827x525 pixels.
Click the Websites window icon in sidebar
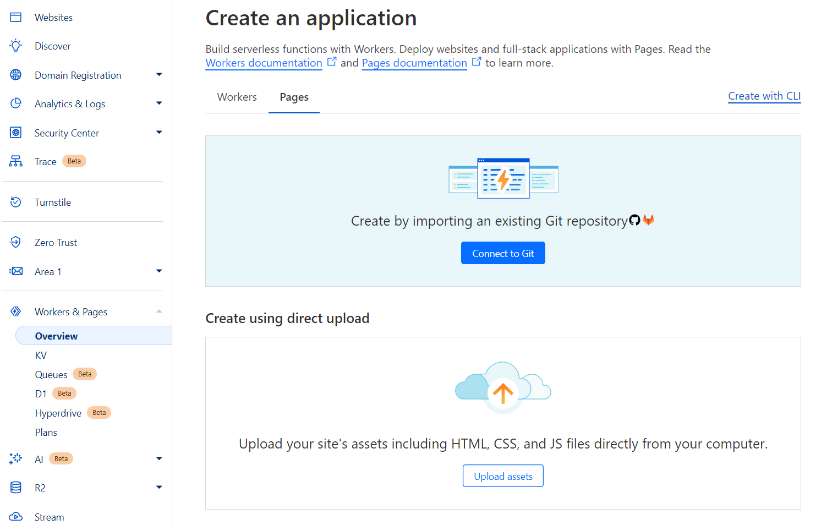(x=16, y=17)
